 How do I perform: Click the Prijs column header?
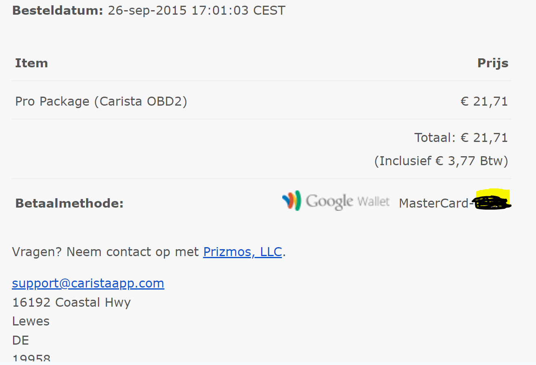[493, 63]
